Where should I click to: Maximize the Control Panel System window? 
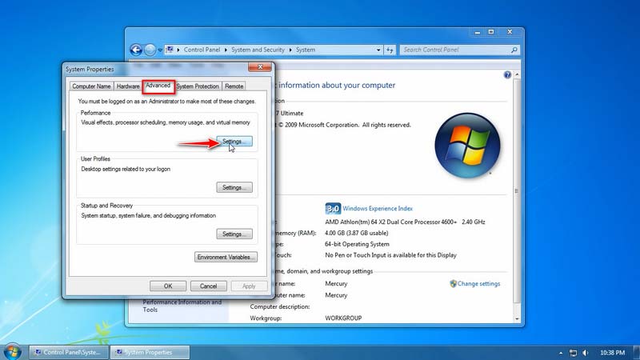(491, 32)
